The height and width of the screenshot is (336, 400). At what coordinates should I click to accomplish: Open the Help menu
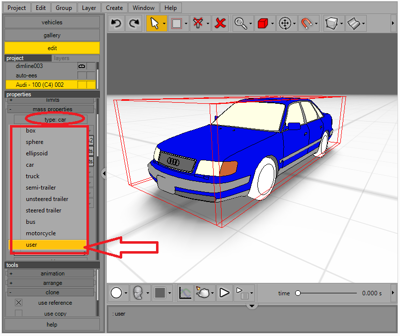(x=170, y=8)
